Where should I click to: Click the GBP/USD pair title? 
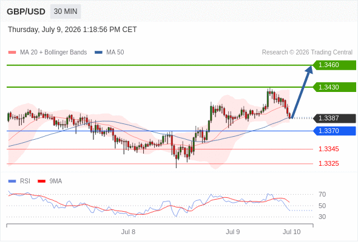coord(26,11)
